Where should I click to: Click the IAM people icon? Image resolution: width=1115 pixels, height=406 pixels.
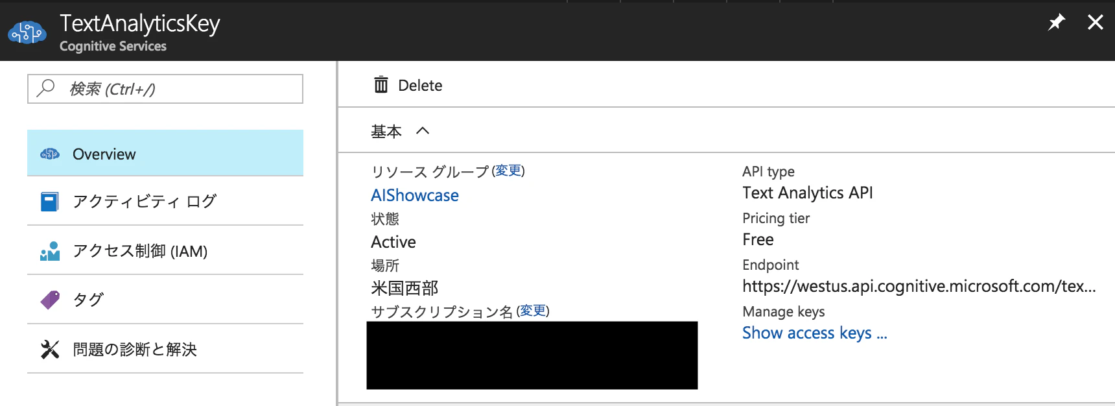click(50, 251)
